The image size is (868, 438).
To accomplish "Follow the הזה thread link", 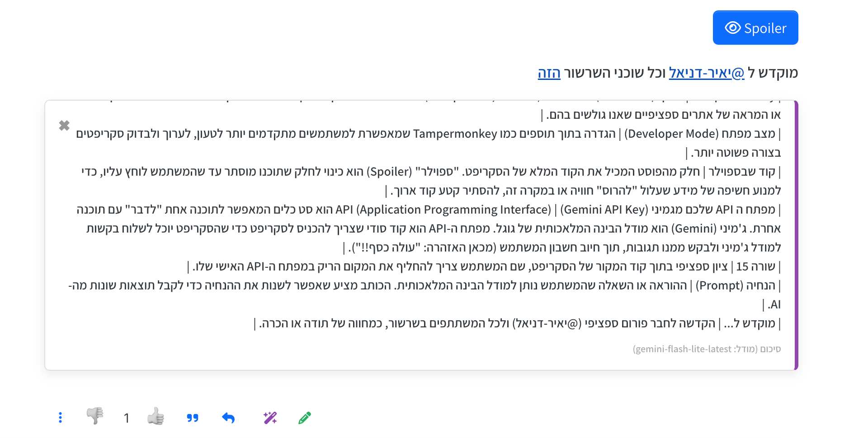I will pos(548,72).
